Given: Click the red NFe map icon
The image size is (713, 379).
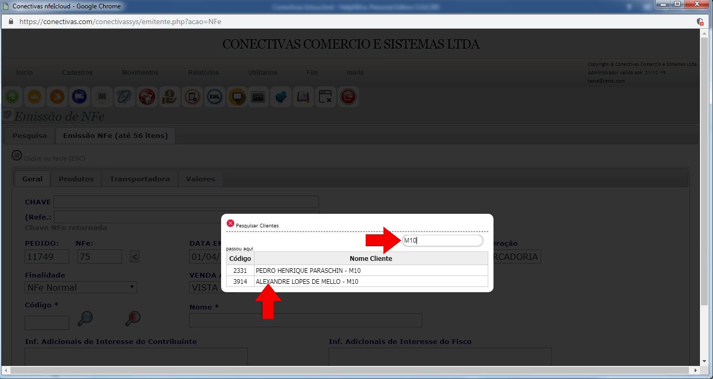Looking at the screenshot, I should point(147,97).
